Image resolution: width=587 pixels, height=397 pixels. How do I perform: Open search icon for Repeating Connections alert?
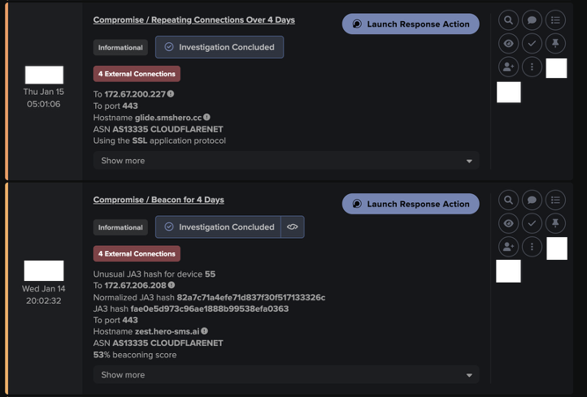click(x=508, y=20)
